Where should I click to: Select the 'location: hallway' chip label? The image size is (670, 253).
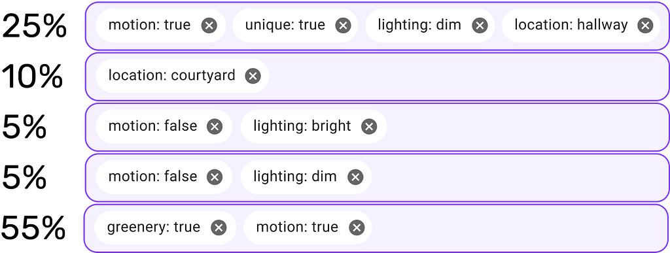[x=571, y=25]
